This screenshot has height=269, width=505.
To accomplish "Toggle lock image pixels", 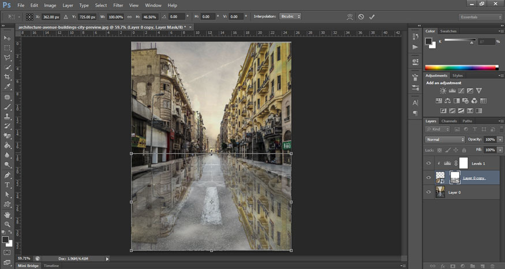I will 448,150.
